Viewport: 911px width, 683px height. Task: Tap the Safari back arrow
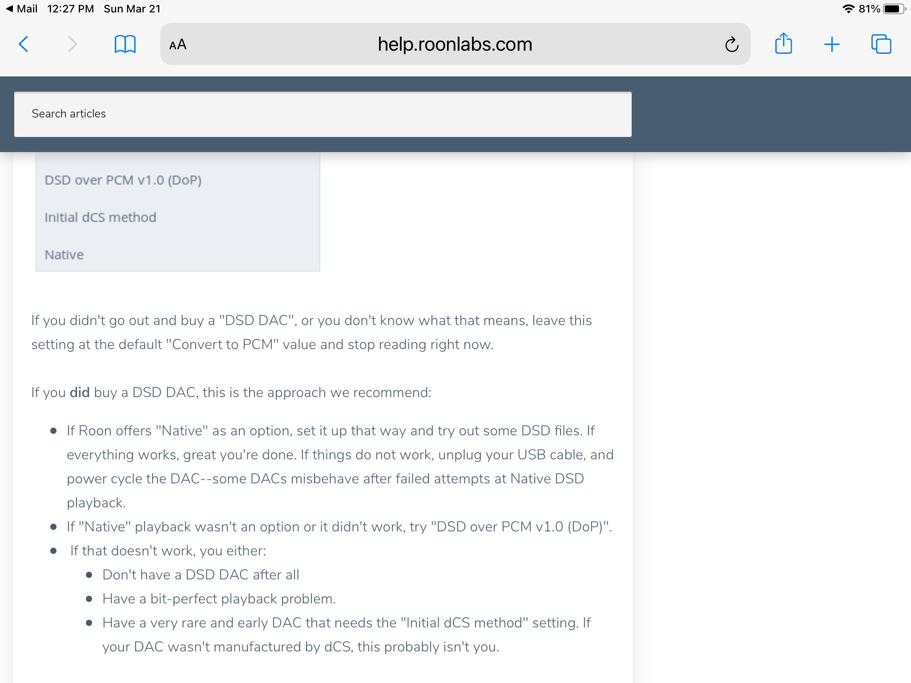point(24,44)
